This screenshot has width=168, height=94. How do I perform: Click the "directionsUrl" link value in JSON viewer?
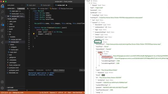pos(133,44)
